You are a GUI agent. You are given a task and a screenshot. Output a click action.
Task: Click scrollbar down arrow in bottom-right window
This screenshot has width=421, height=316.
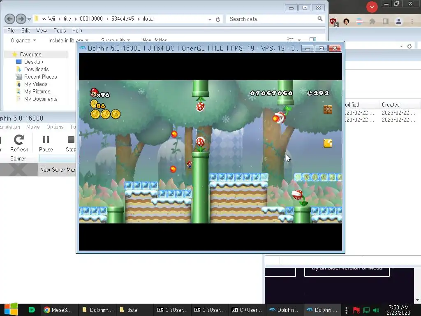417,300
